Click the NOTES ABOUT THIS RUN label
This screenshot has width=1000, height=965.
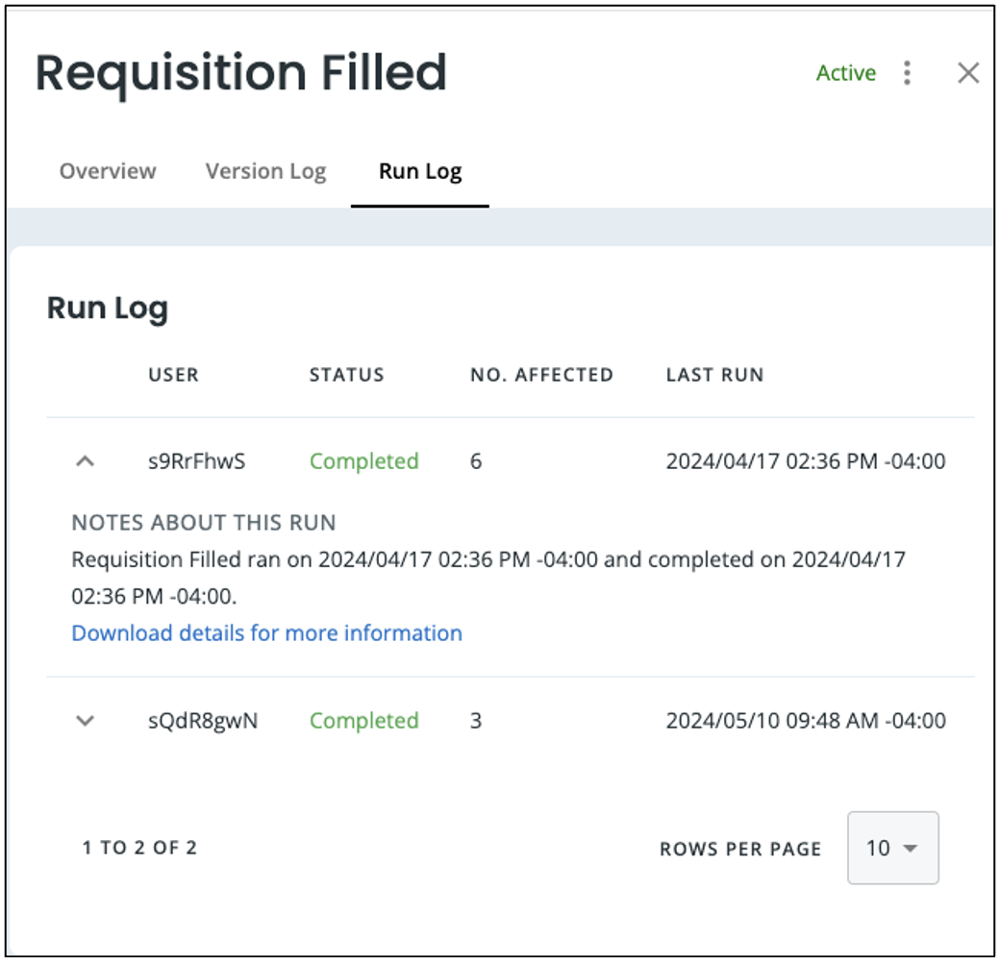[x=204, y=523]
